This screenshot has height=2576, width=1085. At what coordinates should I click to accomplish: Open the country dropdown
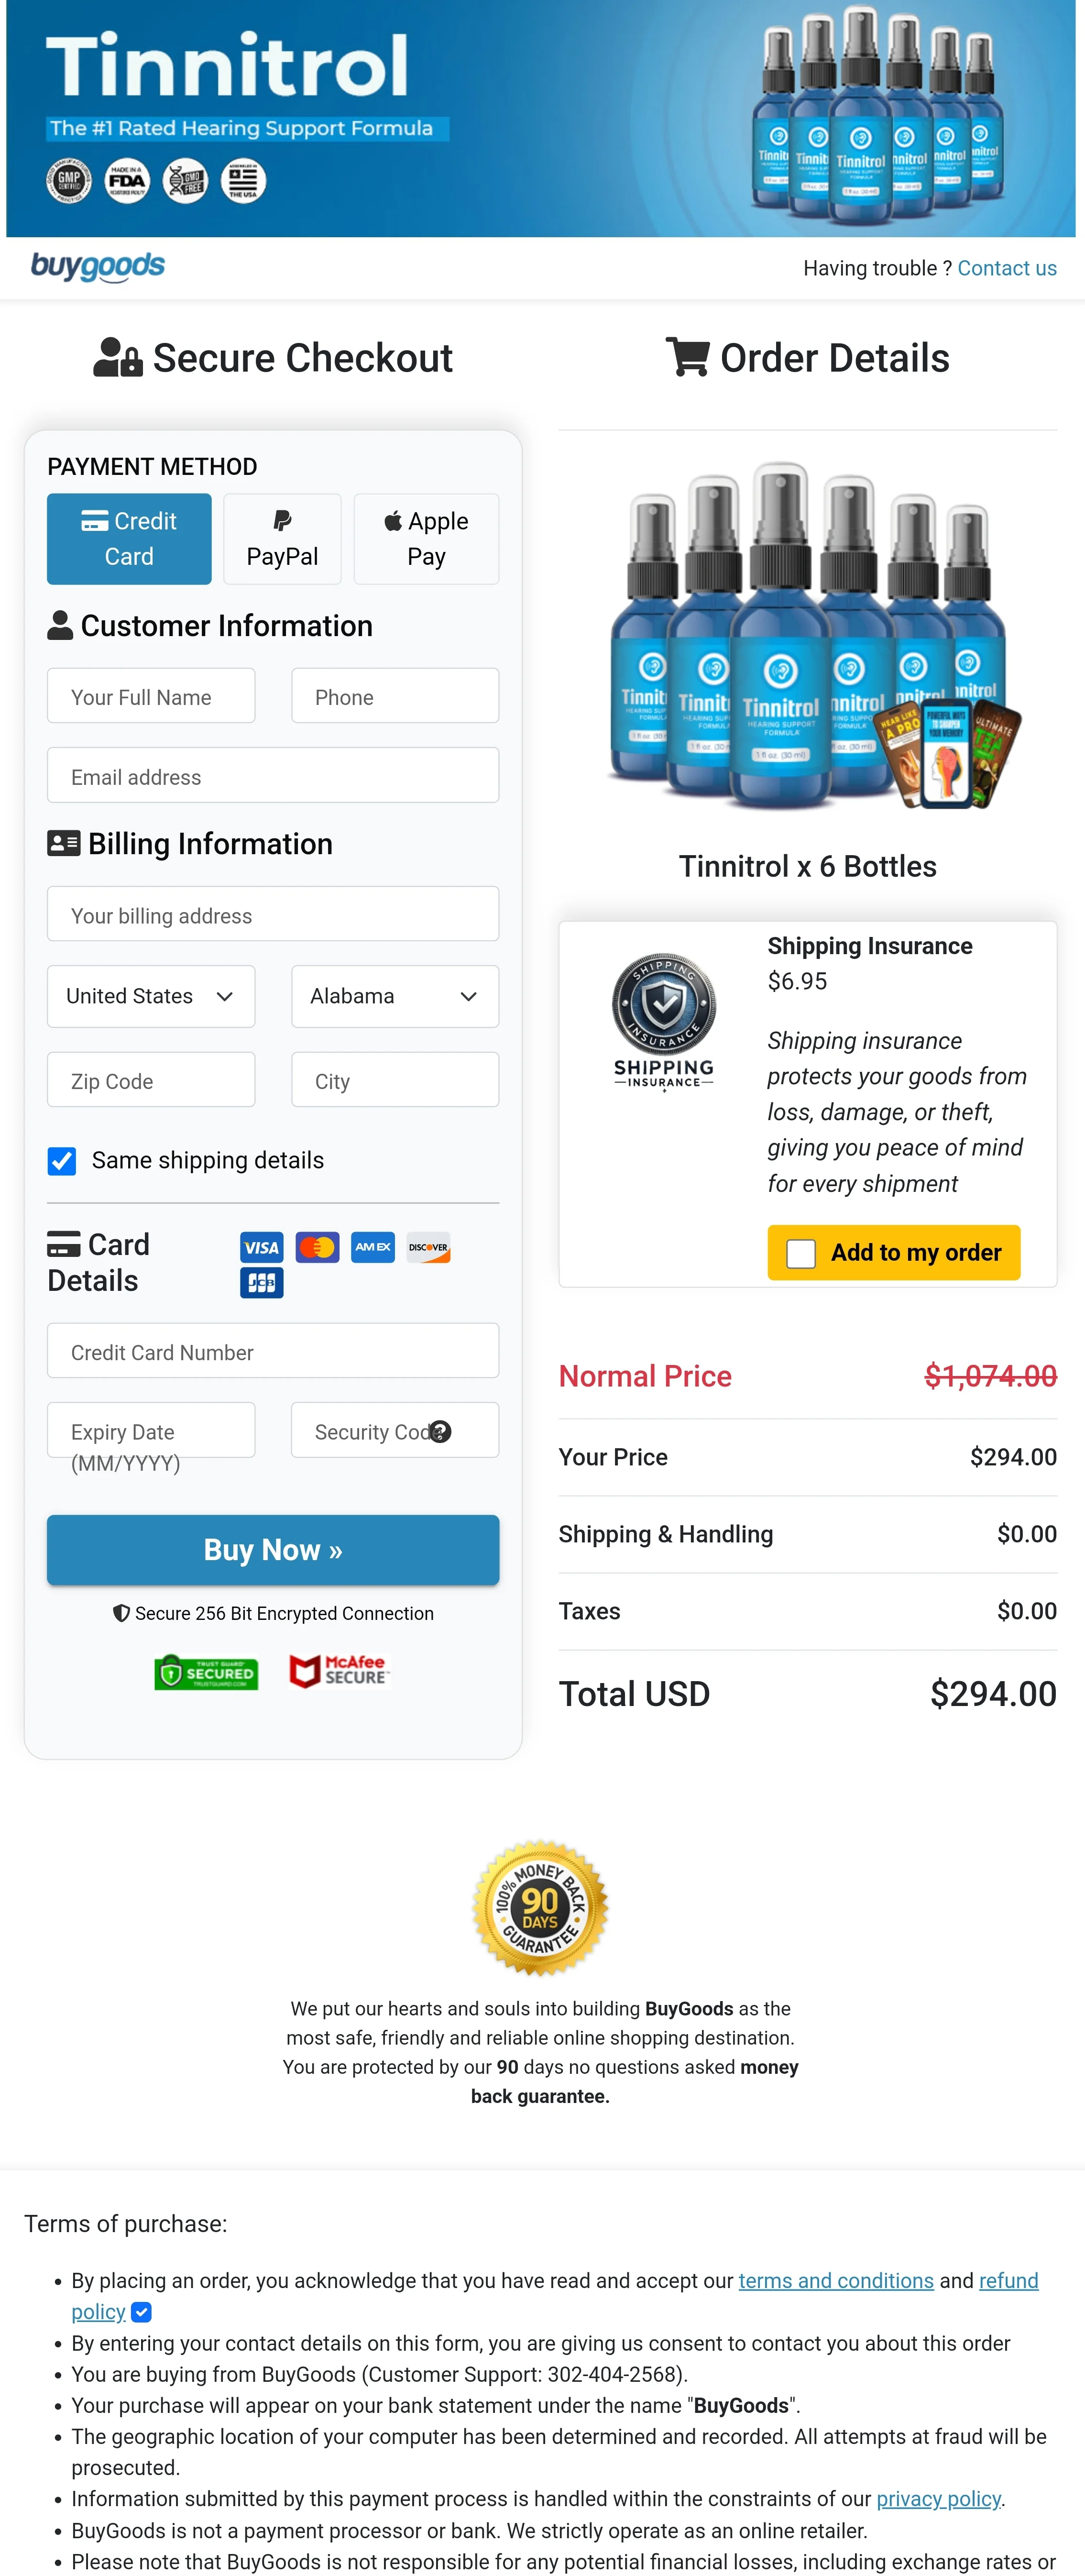pos(150,996)
